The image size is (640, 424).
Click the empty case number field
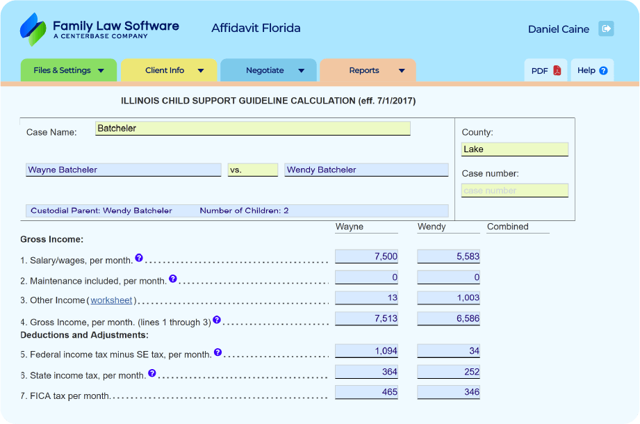pyautogui.click(x=514, y=190)
